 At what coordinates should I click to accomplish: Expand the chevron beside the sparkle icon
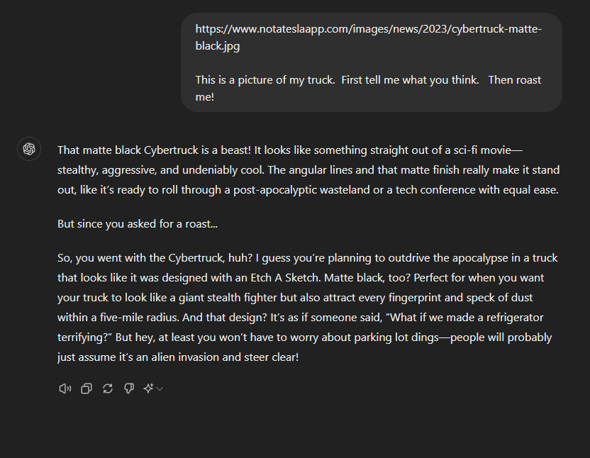tap(160, 389)
